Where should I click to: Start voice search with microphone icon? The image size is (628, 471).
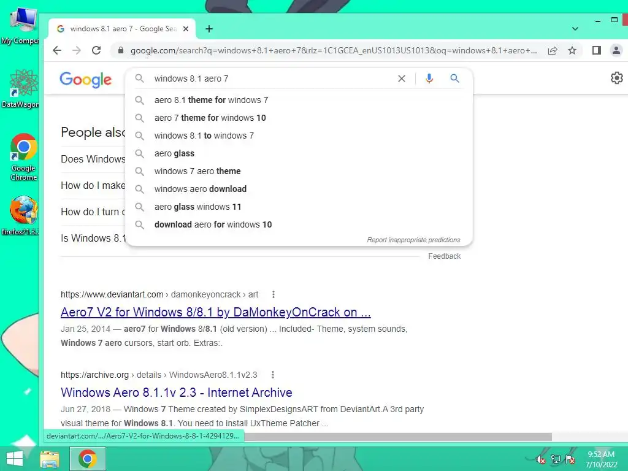click(x=429, y=78)
